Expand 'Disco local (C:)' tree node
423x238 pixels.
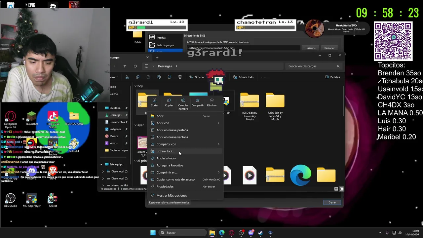(x=103, y=172)
